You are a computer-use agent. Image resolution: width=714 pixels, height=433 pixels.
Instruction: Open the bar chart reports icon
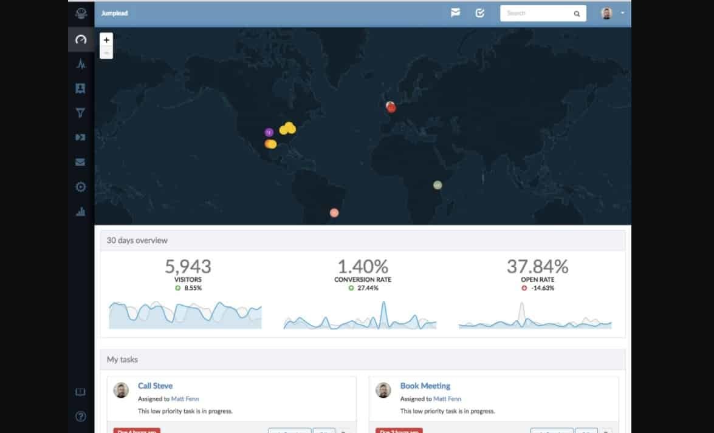pos(80,212)
